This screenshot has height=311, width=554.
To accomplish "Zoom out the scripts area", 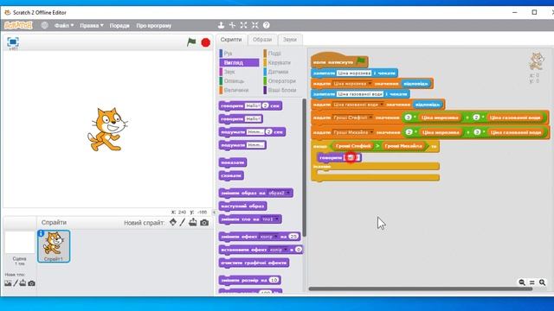I will tap(522, 282).
